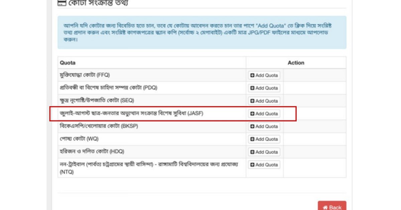Click Add Quota for মুক্তিযোদ্ধা কোটা (FFQ)

pyautogui.click(x=264, y=75)
